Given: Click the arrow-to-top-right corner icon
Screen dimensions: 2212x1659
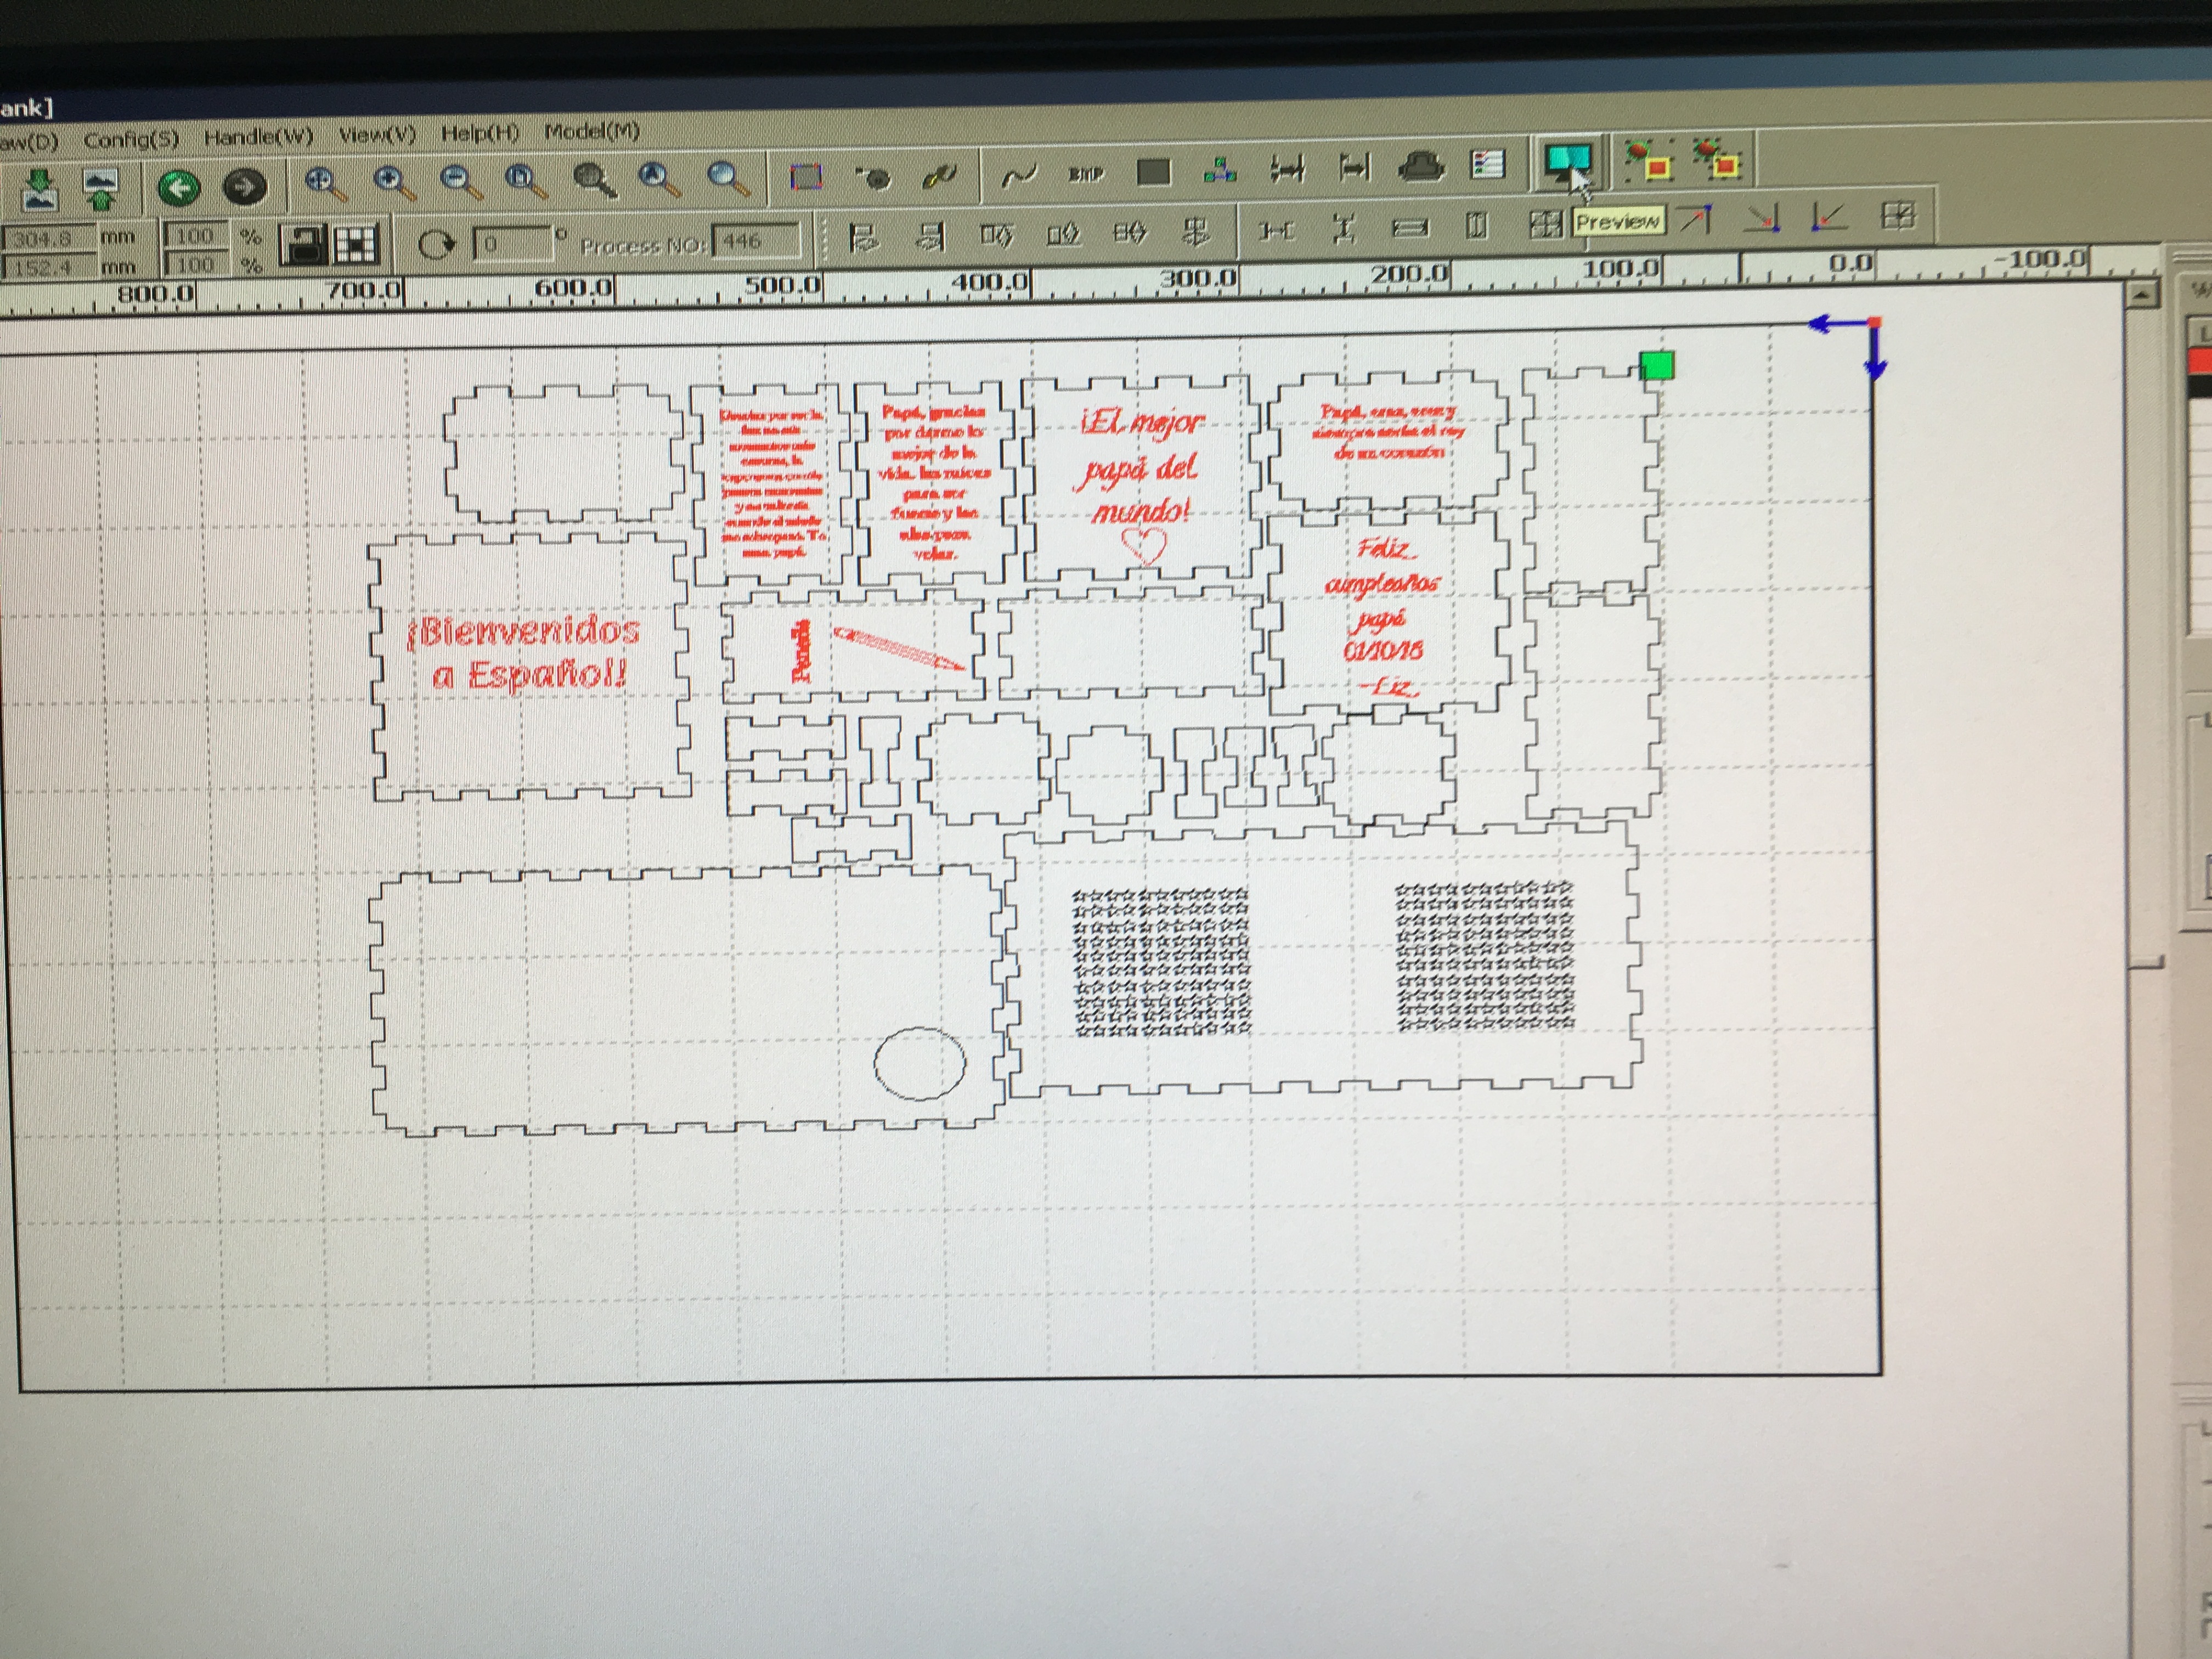Looking at the screenshot, I should coord(1695,218).
